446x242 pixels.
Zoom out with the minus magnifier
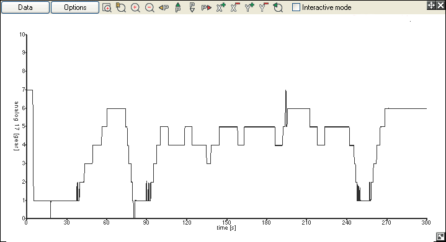click(149, 7)
